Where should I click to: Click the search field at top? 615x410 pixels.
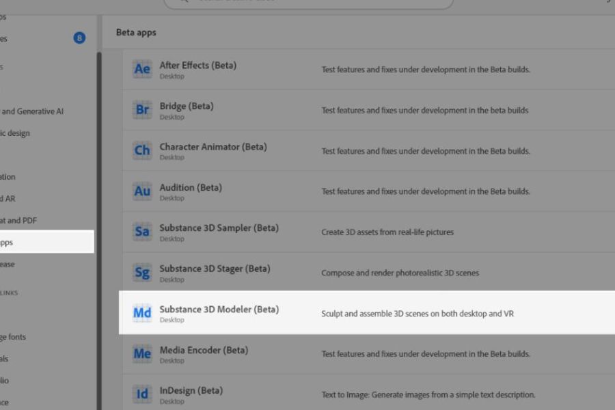click(308, 3)
